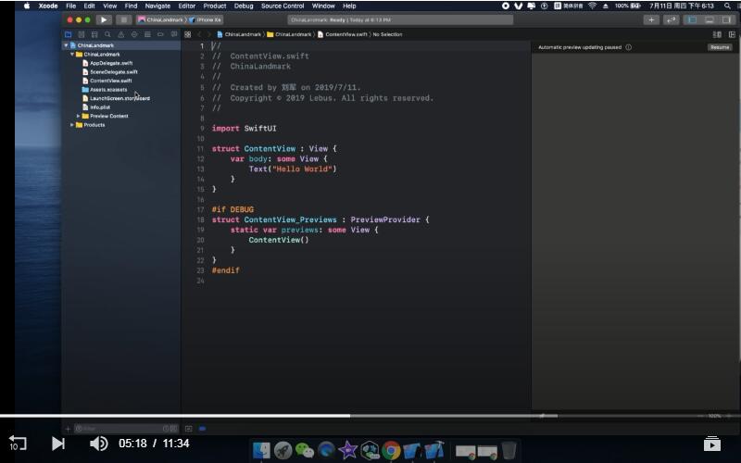Open the Find navigator magnifier icon
741x463 pixels.
coord(107,34)
